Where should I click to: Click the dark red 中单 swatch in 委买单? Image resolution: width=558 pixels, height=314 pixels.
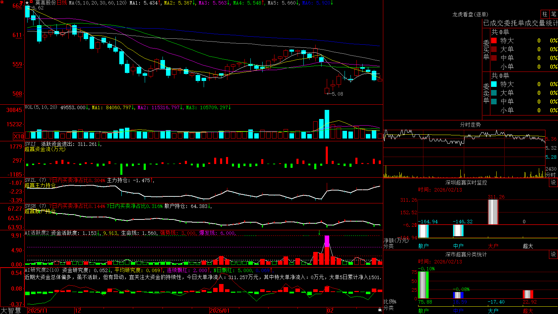click(x=494, y=58)
